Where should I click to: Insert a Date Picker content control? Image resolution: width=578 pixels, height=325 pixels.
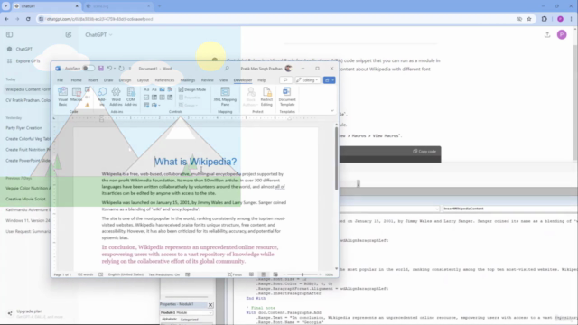[170, 97]
